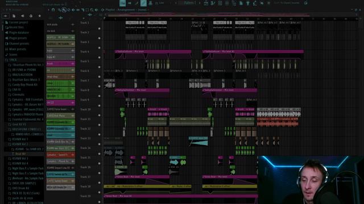Mute Track 3 with its dot
This screenshot has height=204, width=364.
tap(100, 48)
